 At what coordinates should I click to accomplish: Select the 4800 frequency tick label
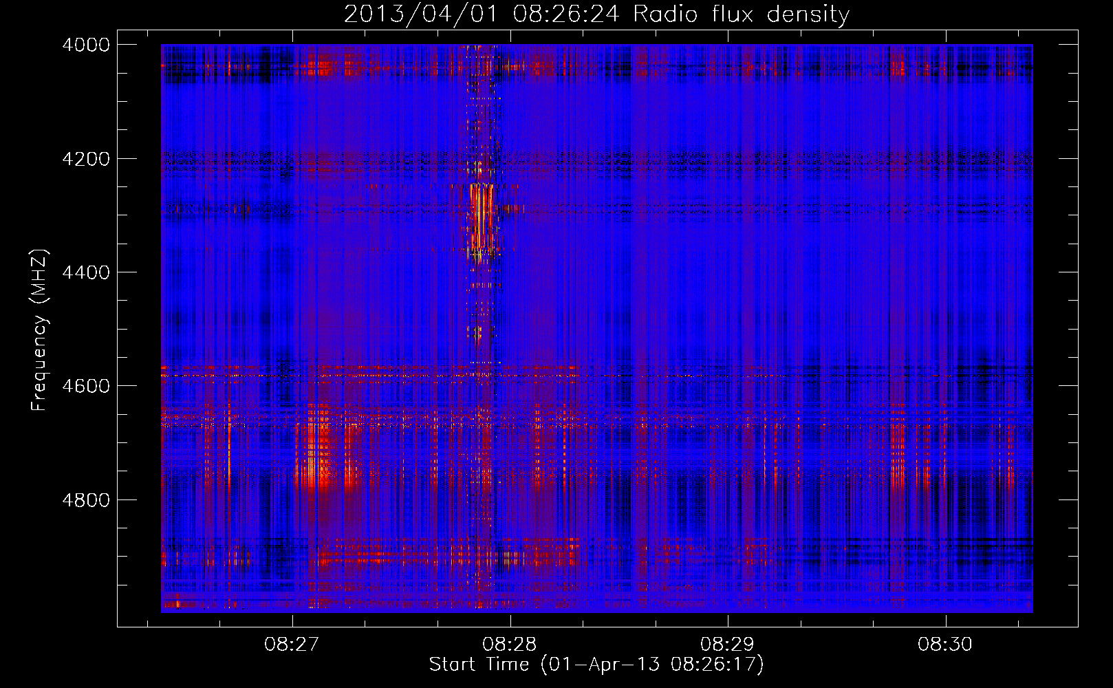click(x=86, y=499)
